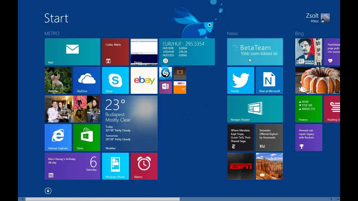Screen dimensions: 358x201
Task: Click the scrollbar left arrow
Action: point(23,199)
